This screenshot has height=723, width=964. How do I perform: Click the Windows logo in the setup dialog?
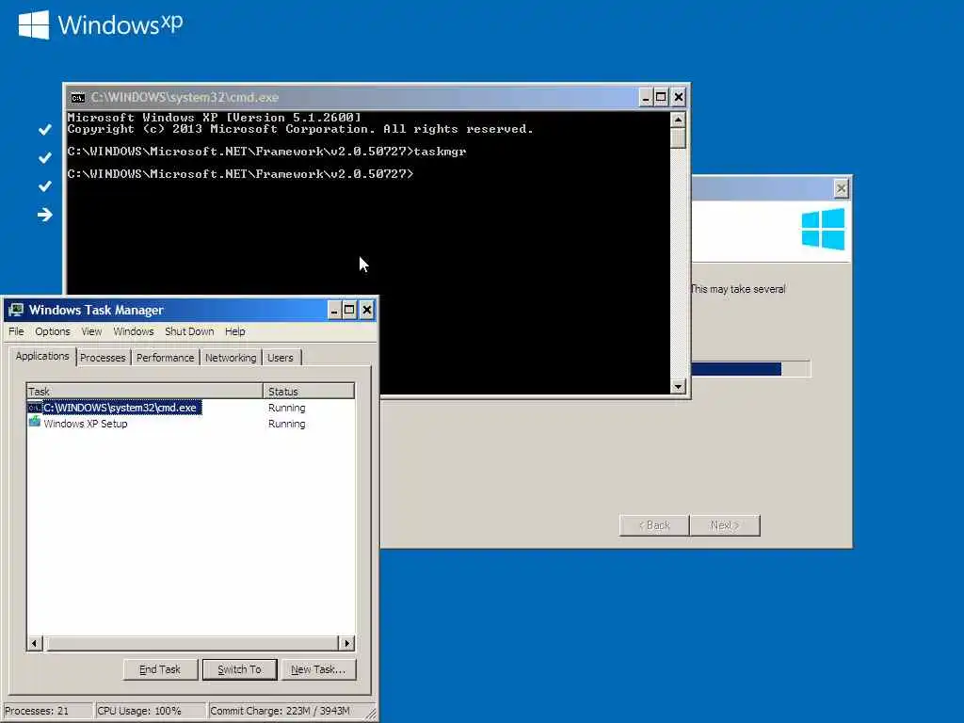click(823, 229)
